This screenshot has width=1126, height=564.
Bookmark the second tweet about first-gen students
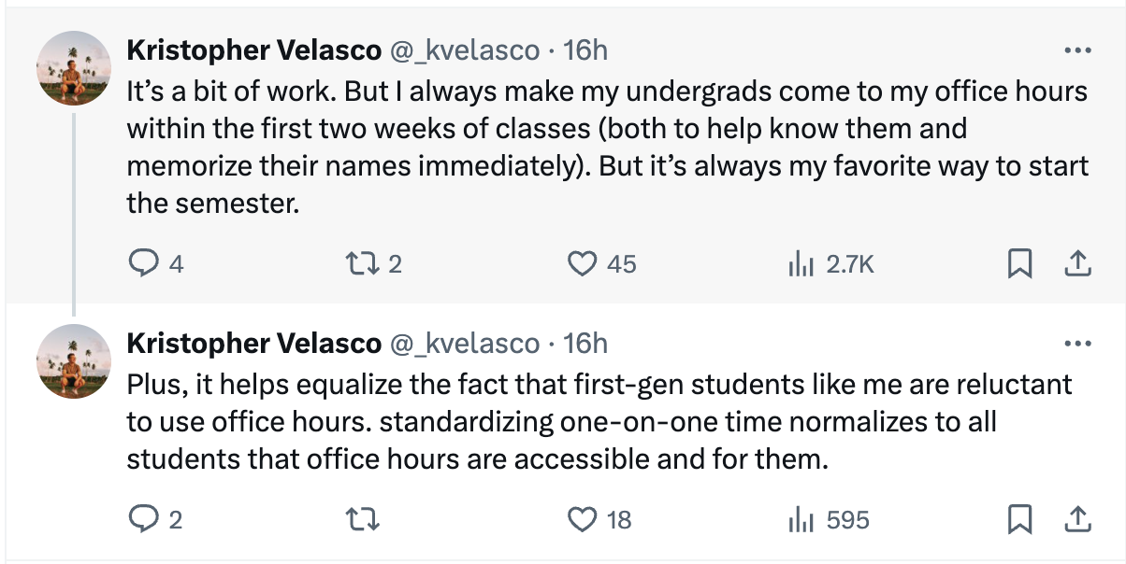(1019, 519)
